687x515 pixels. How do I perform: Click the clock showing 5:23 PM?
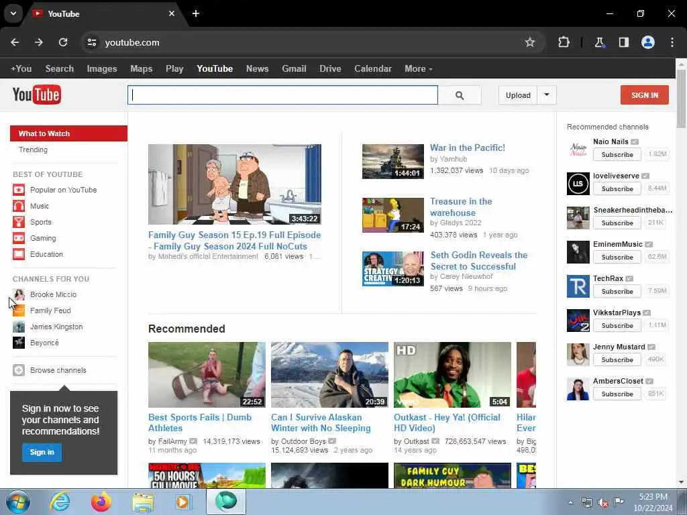pyautogui.click(x=652, y=497)
